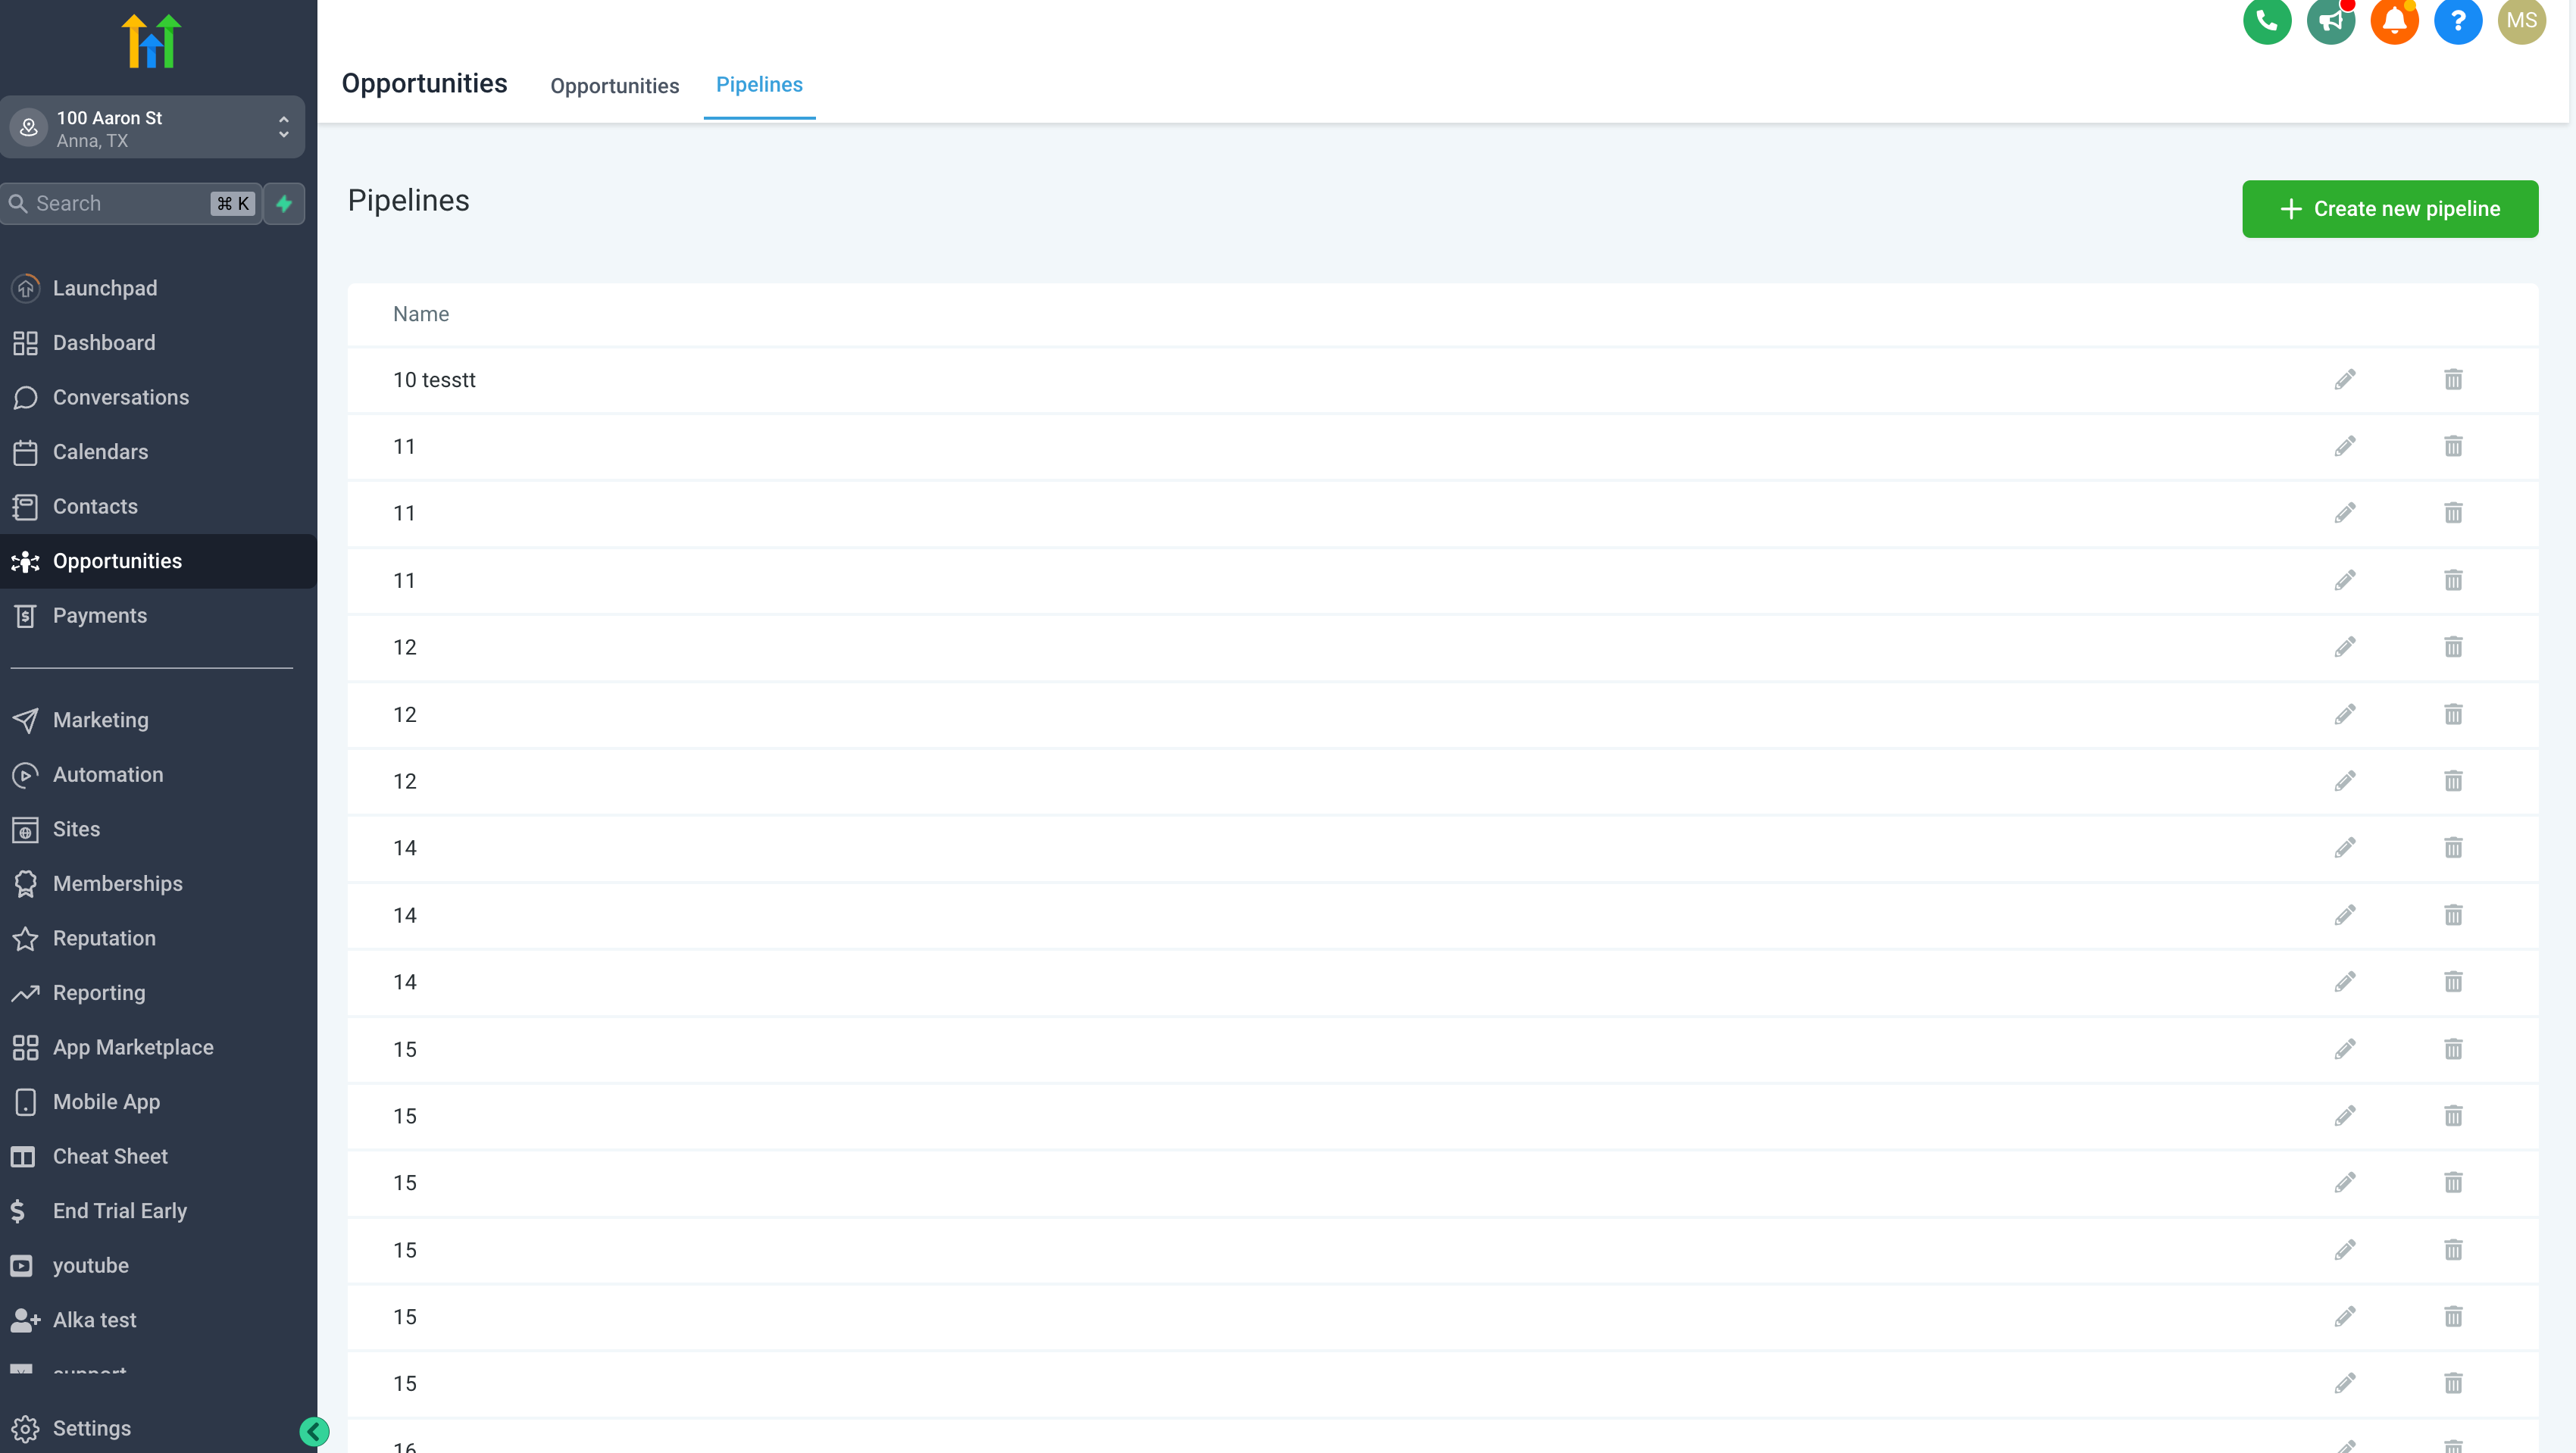
Task: Focus the sidebar Search field
Action: (120, 204)
